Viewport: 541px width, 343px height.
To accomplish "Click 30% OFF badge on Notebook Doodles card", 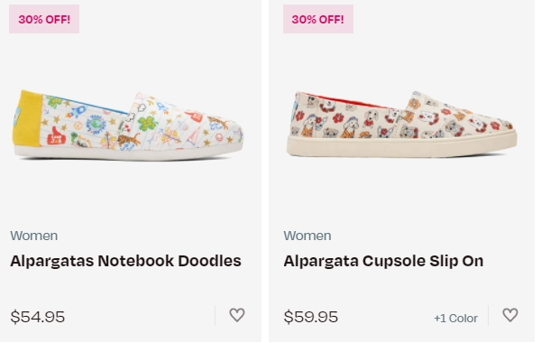I will [44, 19].
